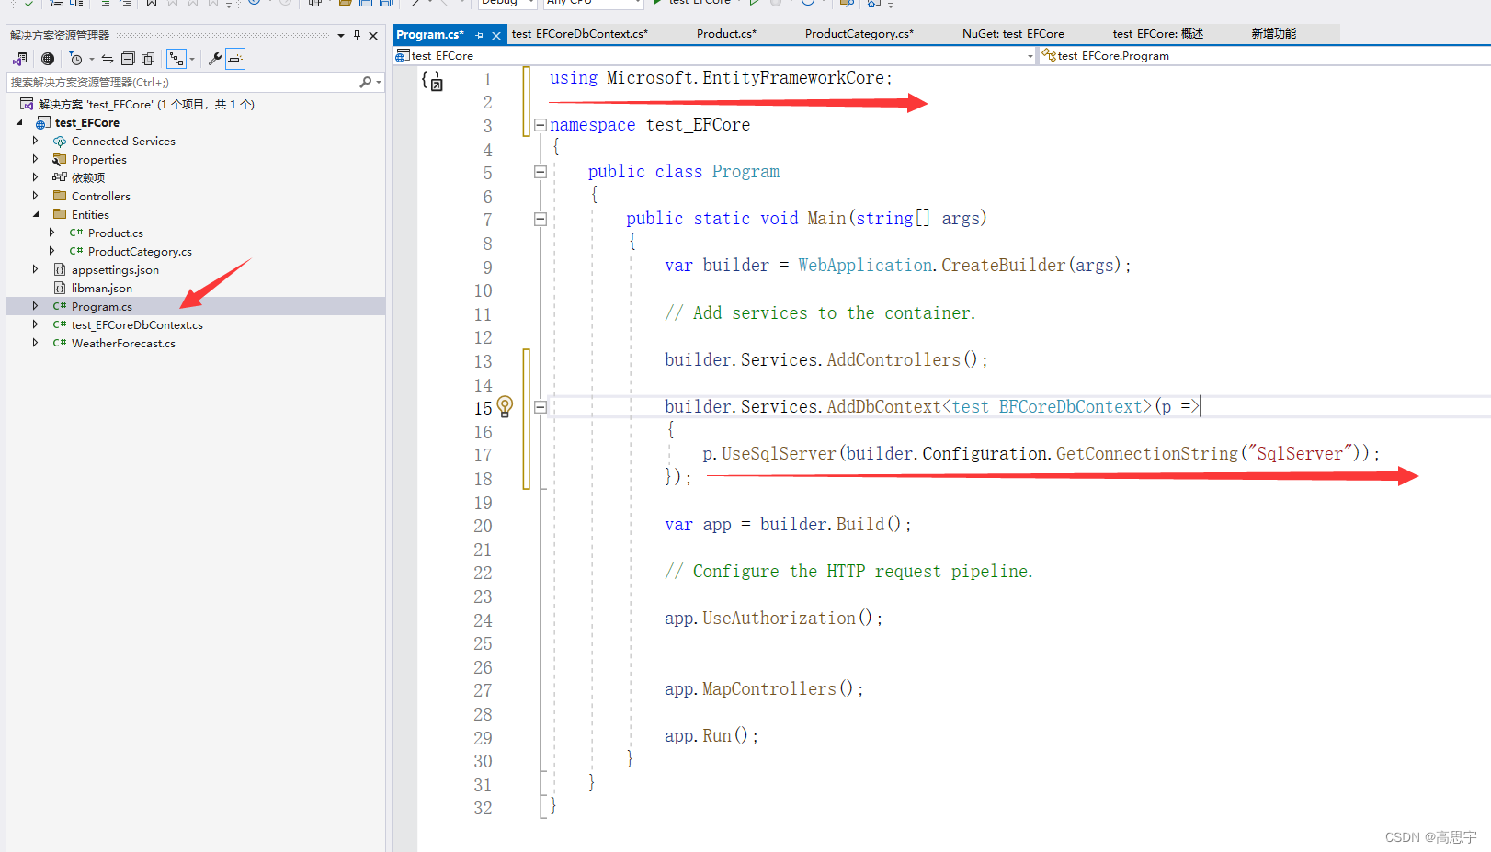Expand Connected Services node
1491x852 pixels.
(x=35, y=141)
